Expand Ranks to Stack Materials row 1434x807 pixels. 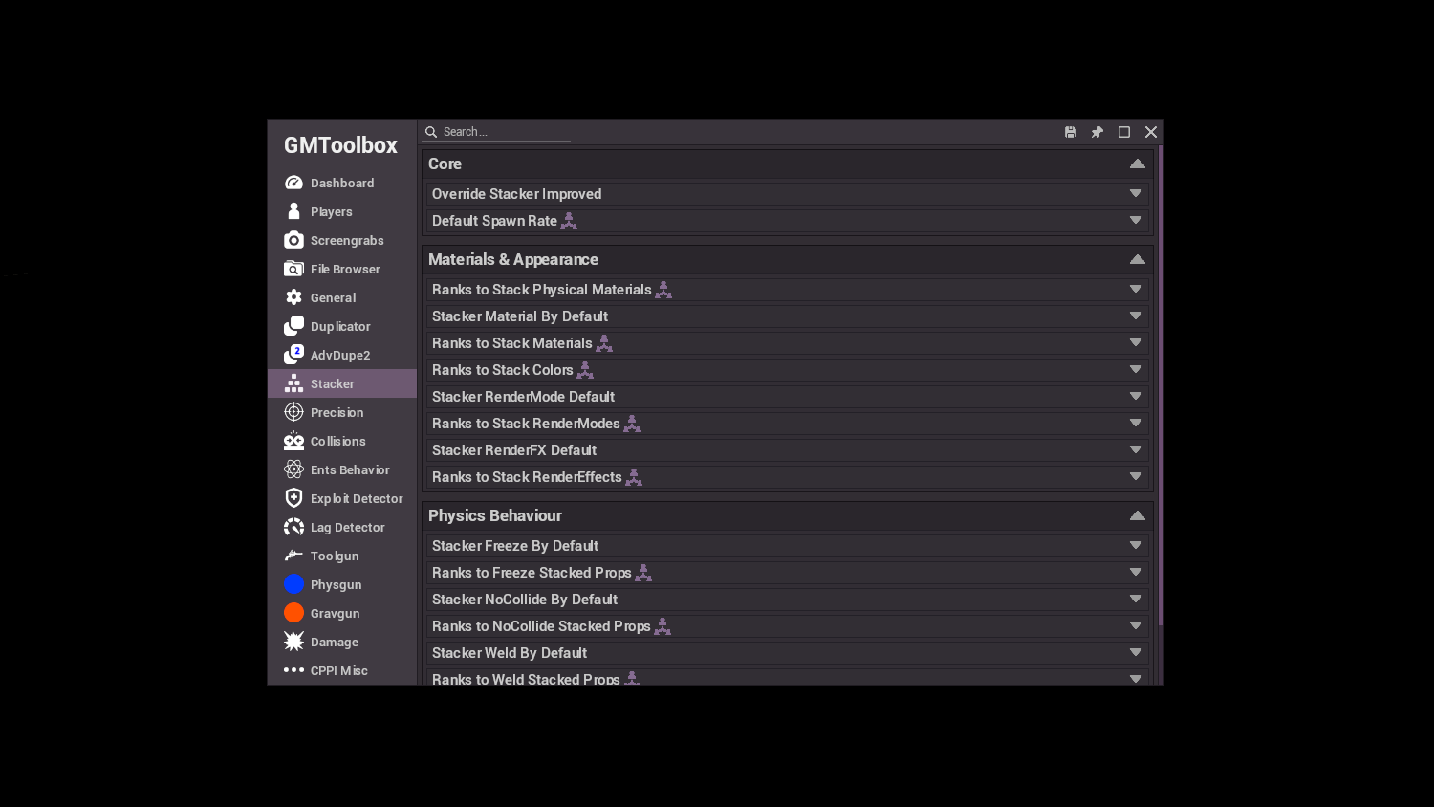coord(1136,343)
